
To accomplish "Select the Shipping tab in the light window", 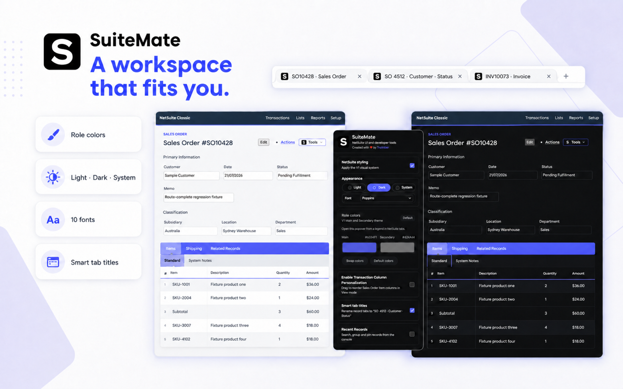I will [x=194, y=248].
